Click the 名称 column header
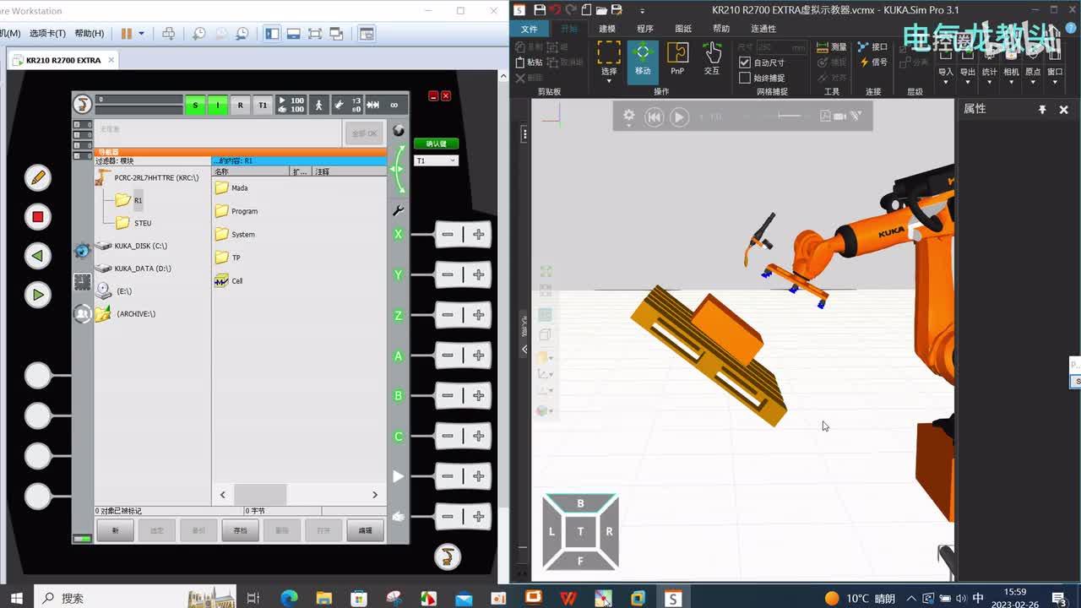The width and height of the screenshot is (1081, 608). tap(250, 171)
